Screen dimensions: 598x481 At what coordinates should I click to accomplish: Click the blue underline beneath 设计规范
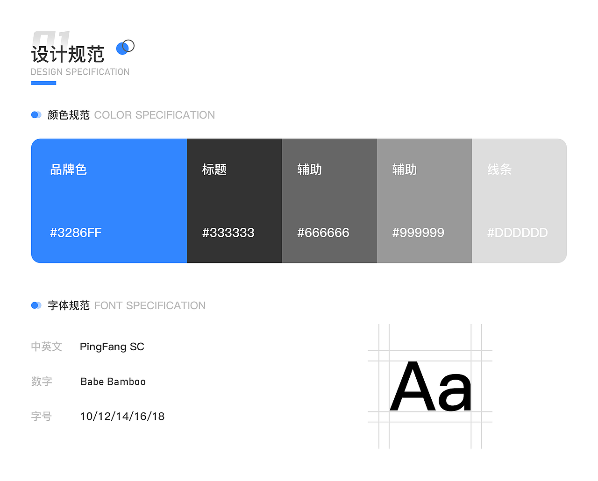[43, 83]
